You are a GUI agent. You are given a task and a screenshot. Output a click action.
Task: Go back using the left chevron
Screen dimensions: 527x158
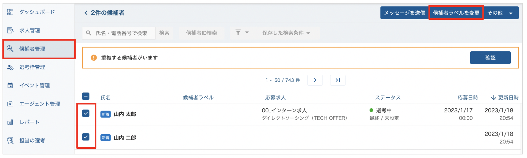pyautogui.click(x=86, y=13)
